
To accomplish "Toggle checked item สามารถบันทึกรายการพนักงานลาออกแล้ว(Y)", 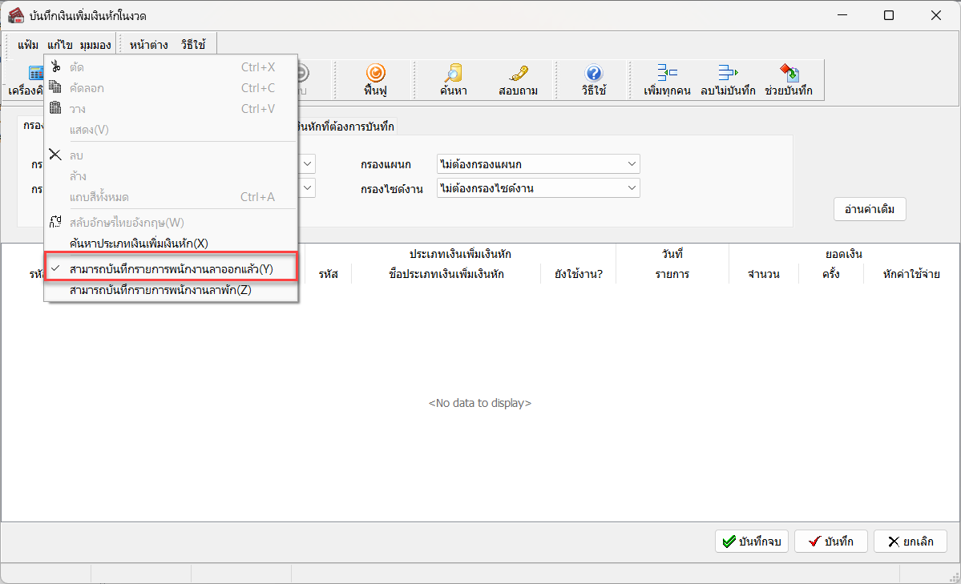I will 172,269.
